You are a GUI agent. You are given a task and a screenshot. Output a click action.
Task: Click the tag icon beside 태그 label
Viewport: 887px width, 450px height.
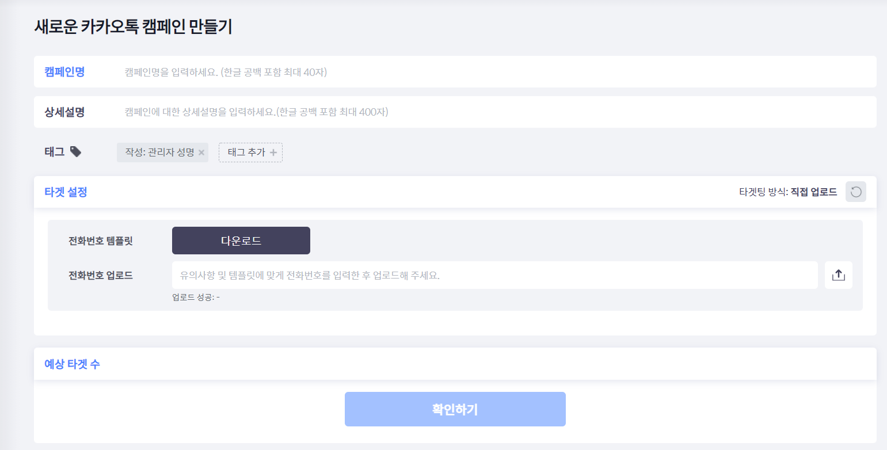[x=75, y=152]
